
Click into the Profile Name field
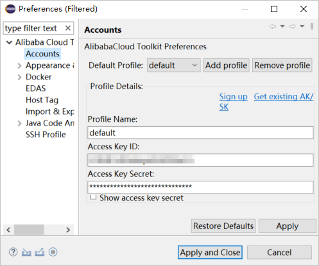(200, 133)
